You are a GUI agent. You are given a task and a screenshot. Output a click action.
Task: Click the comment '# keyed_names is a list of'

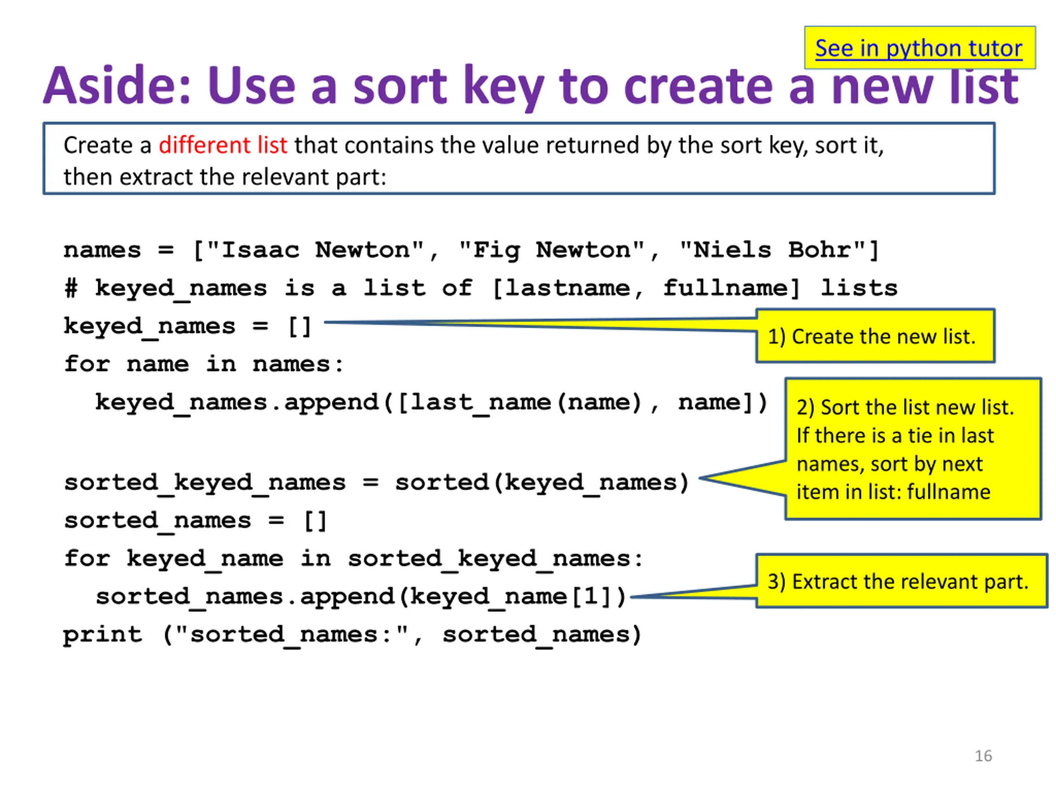click(x=481, y=288)
